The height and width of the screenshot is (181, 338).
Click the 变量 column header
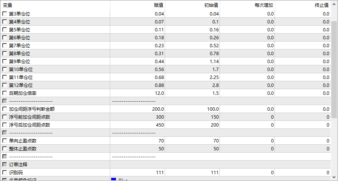tap(56, 5)
